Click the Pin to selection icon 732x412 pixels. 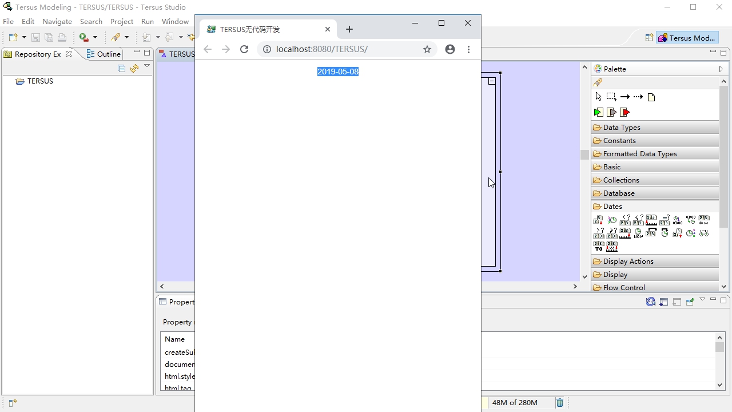690,302
